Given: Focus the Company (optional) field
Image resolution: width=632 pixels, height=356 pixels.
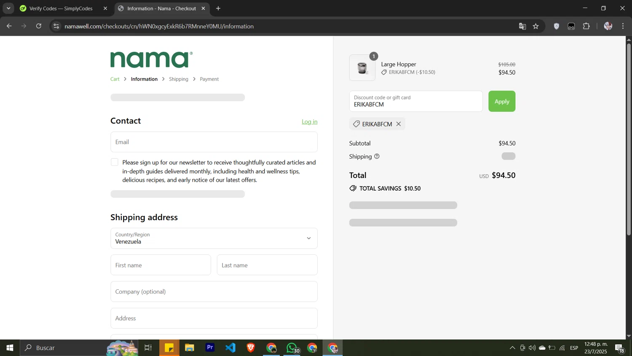Looking at the screenshot, I should pyautogui.click(x=214, y=291).
